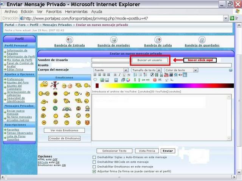Toggle bold formatting in the message editor
242x181 pixels.
(x=115, y=75)
